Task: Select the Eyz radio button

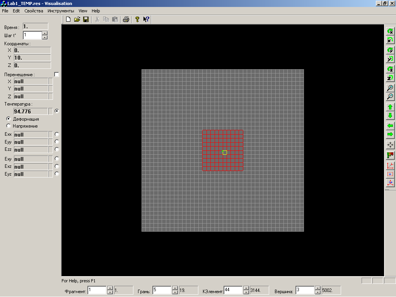Action: click(x=57, y=174)
